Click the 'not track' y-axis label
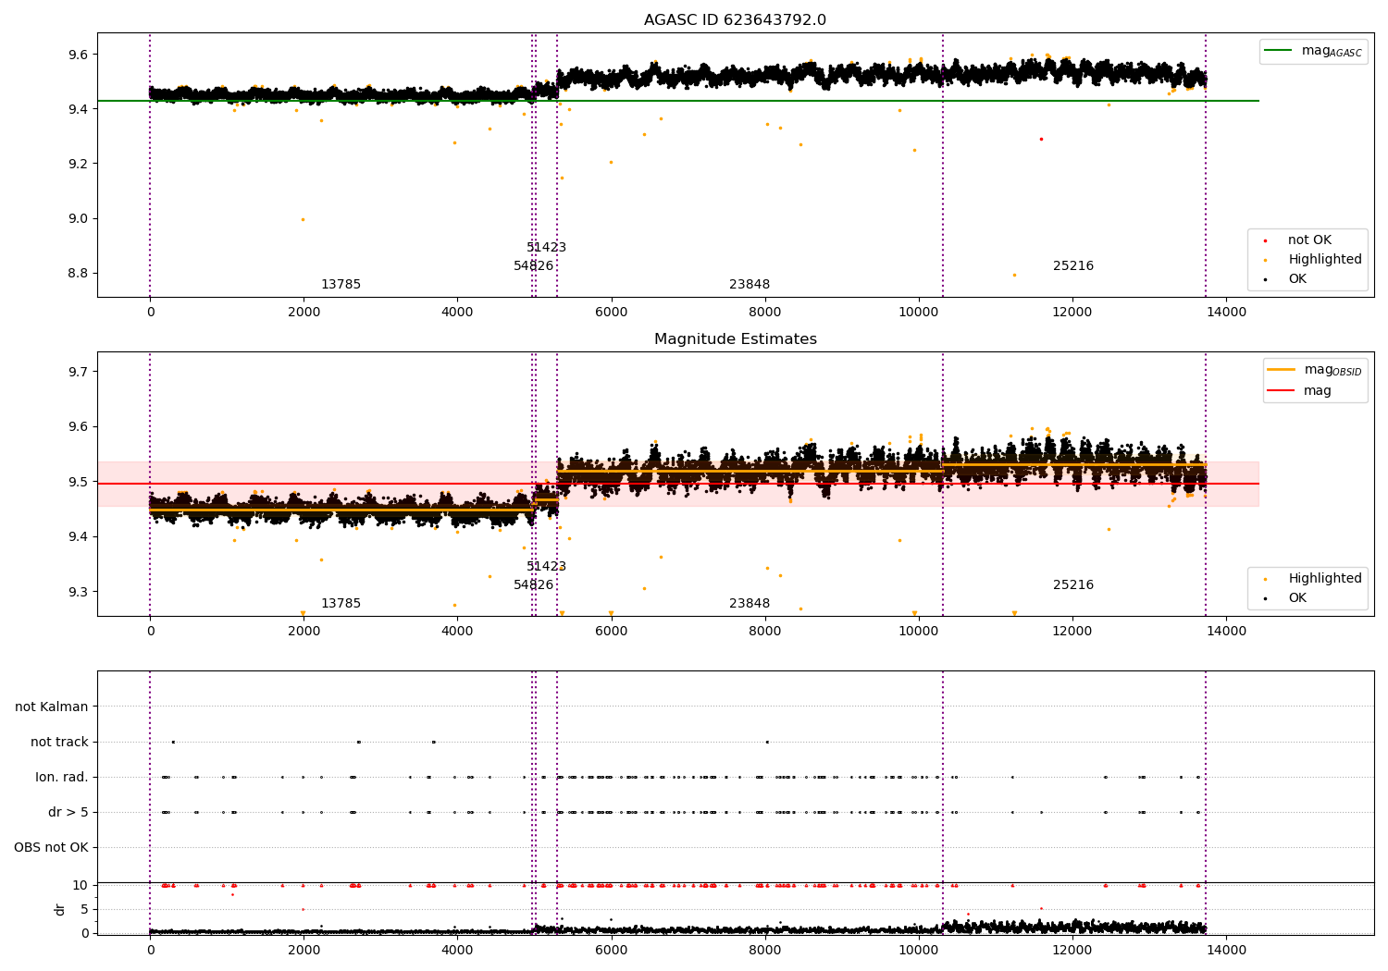 pos(59,742)
